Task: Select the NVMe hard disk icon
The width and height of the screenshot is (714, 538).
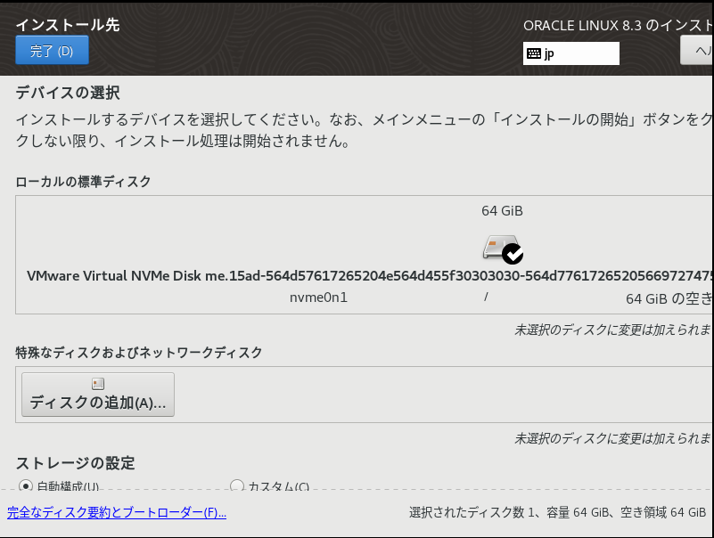Action: click(497, 247)
